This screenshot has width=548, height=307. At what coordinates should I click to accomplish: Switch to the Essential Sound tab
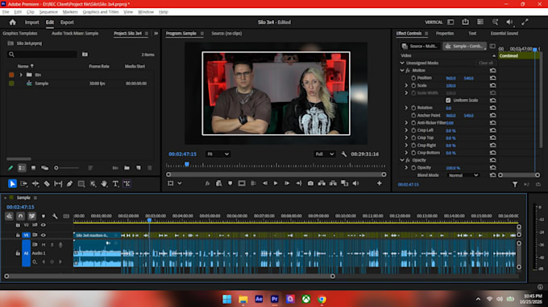tap(504, 34)
